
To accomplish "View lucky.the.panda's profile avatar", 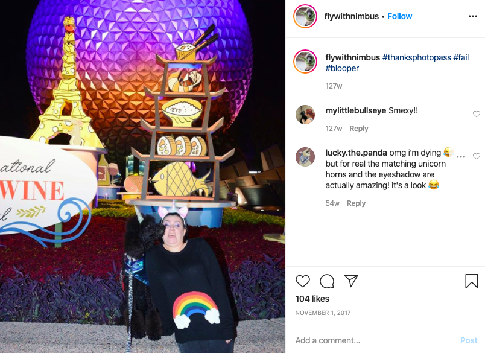I will tap(305, 157).
